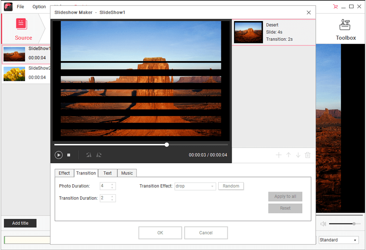The height and width of the screenshot is (250, 366).
Task: Delete the slide with the trash icon
Action: (307, 155)
